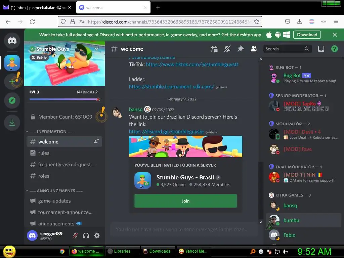Click browser back arrow
This screenshot has width=344, height=258.
8,21
